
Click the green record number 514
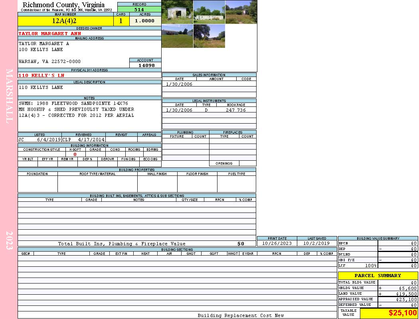(139, 10)
